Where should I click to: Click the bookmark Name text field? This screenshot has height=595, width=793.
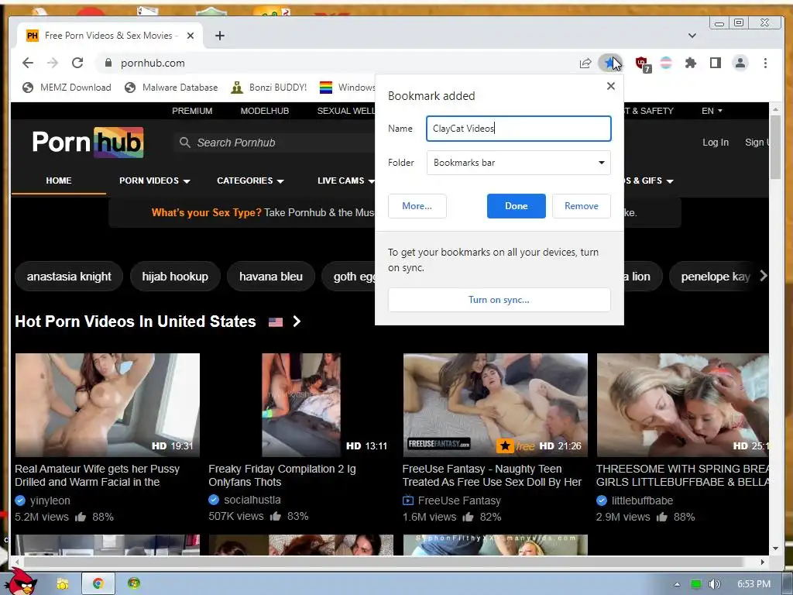click(x=518, y=129)
